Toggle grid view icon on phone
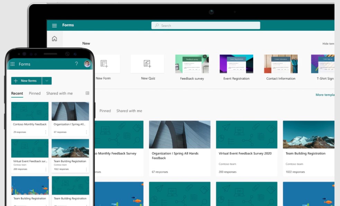 coord(88,93)
